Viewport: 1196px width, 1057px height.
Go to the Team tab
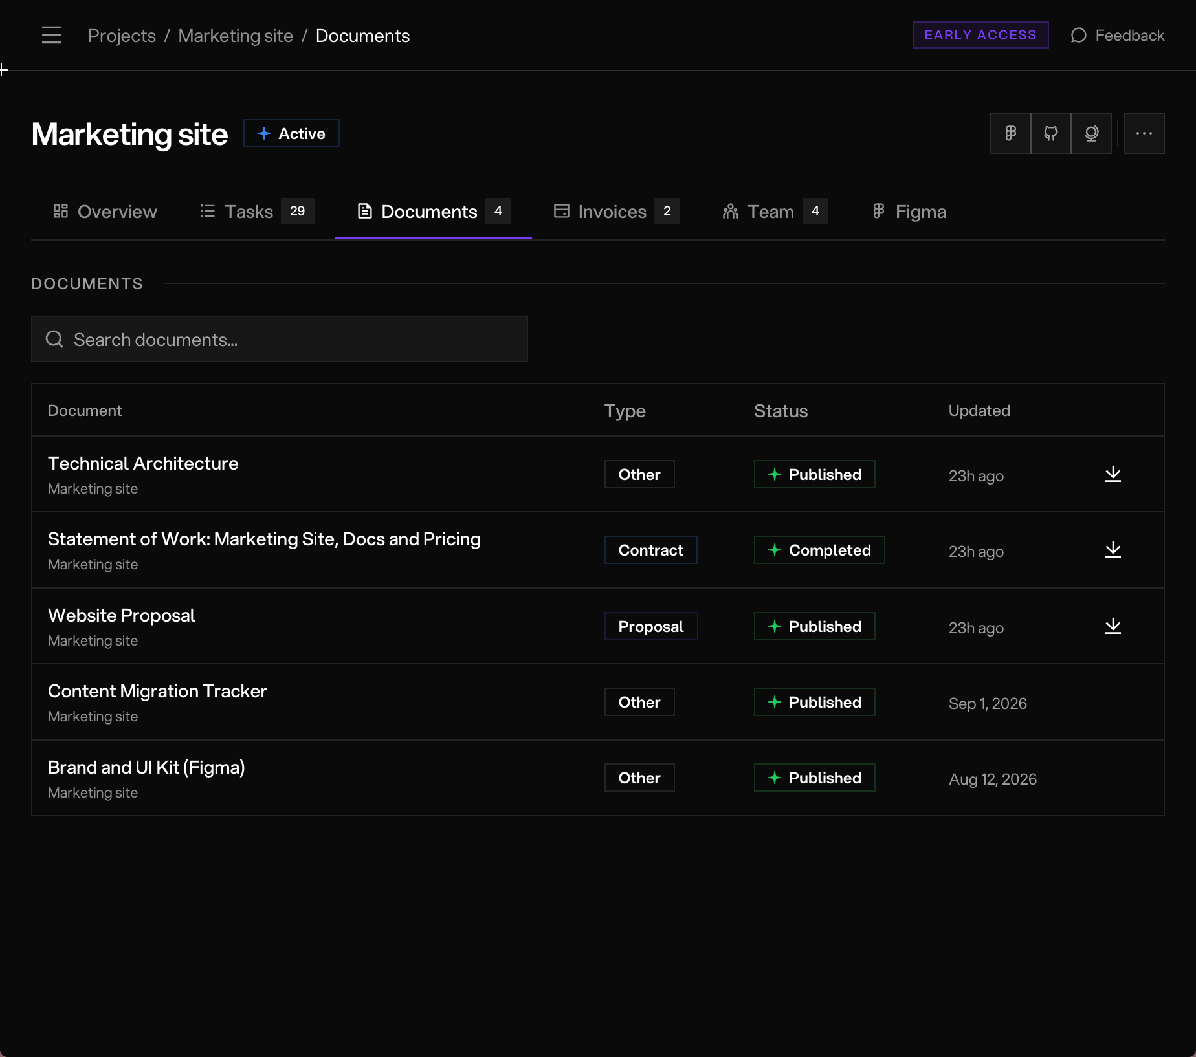(775, 212)
